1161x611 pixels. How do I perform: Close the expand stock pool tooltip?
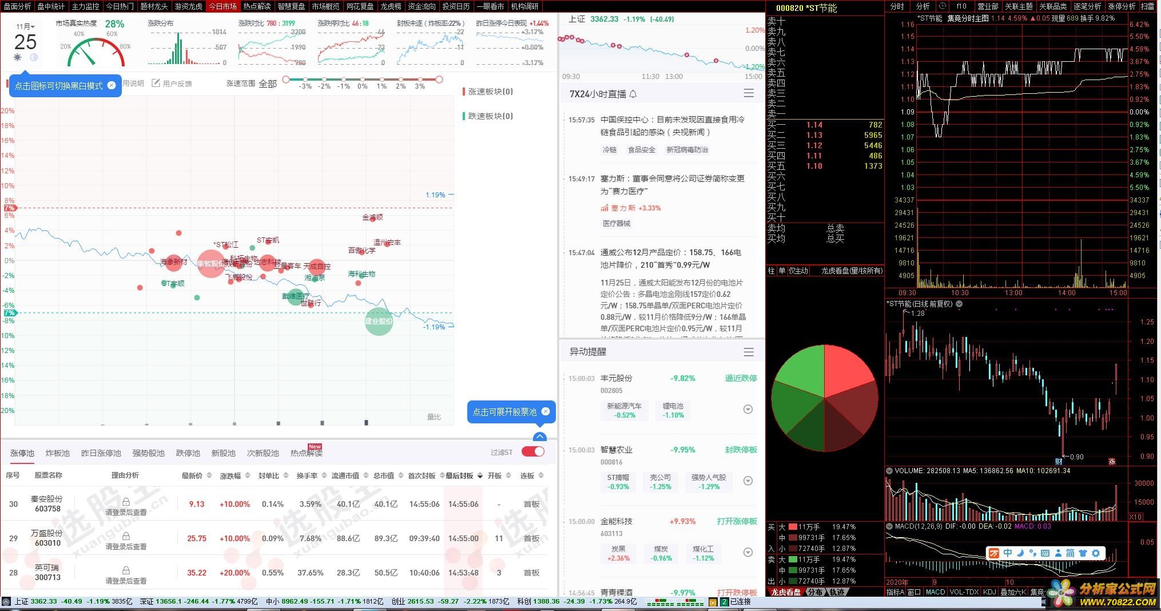pyautogui.click(x=546, y=411)
